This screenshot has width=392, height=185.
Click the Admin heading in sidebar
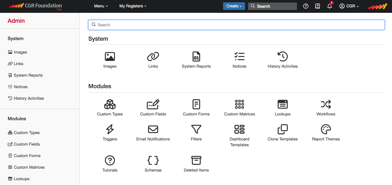click(x=16, y=21)
